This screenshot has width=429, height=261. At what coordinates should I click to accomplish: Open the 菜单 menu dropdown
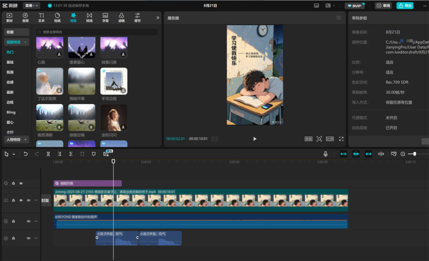click(x=31, y=6)
